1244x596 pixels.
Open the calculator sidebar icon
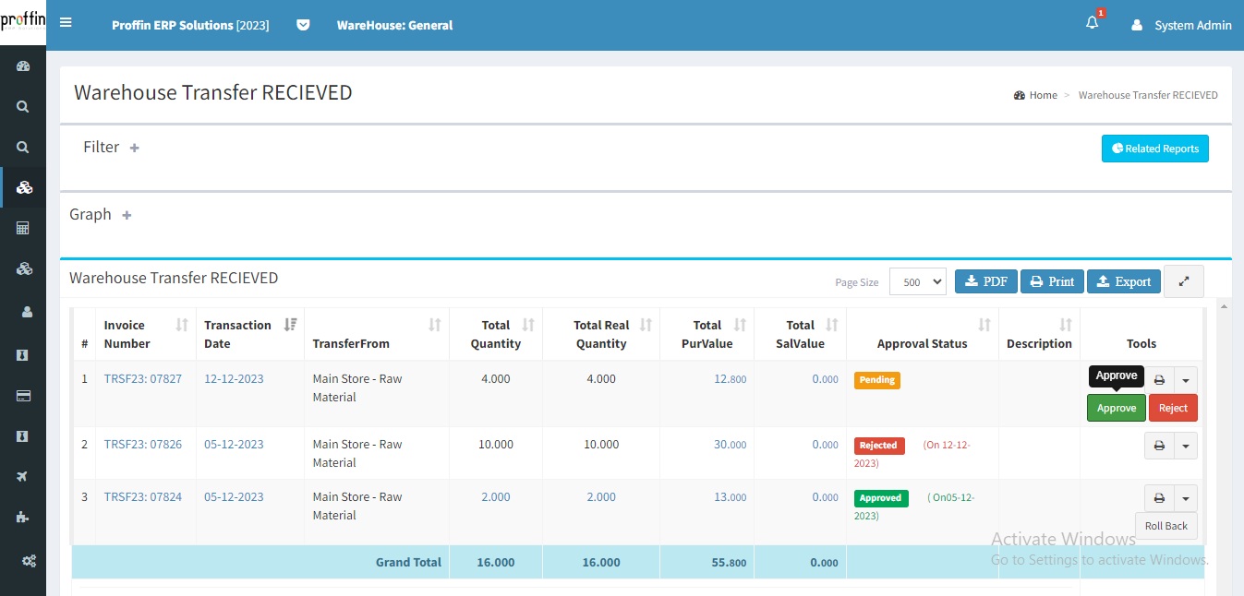point(23,228)
